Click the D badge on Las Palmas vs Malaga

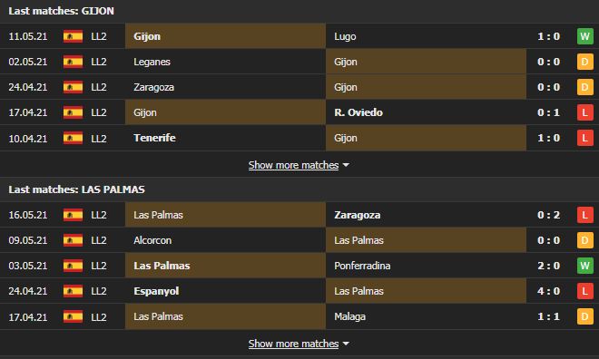tap(584, 316)
